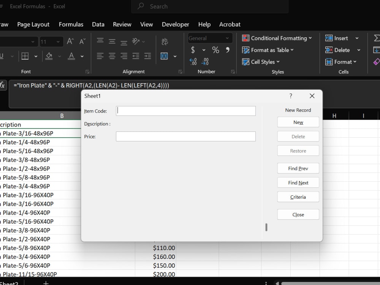Open the Page Layout tab
Screen dimensions: 380x285
33,24
